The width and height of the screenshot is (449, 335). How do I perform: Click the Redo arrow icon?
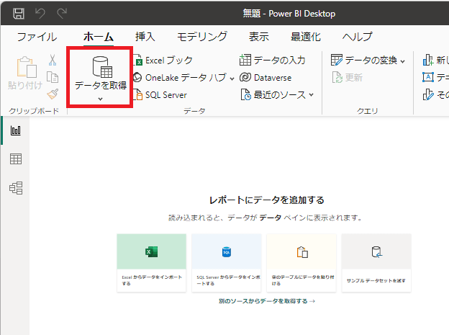point(62,13)
